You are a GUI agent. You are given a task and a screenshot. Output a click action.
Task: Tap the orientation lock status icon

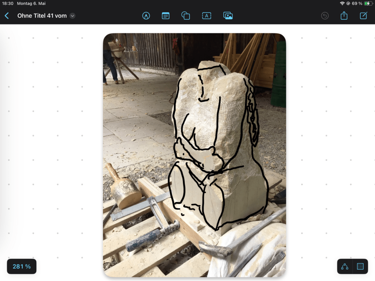tap(348, 3)
